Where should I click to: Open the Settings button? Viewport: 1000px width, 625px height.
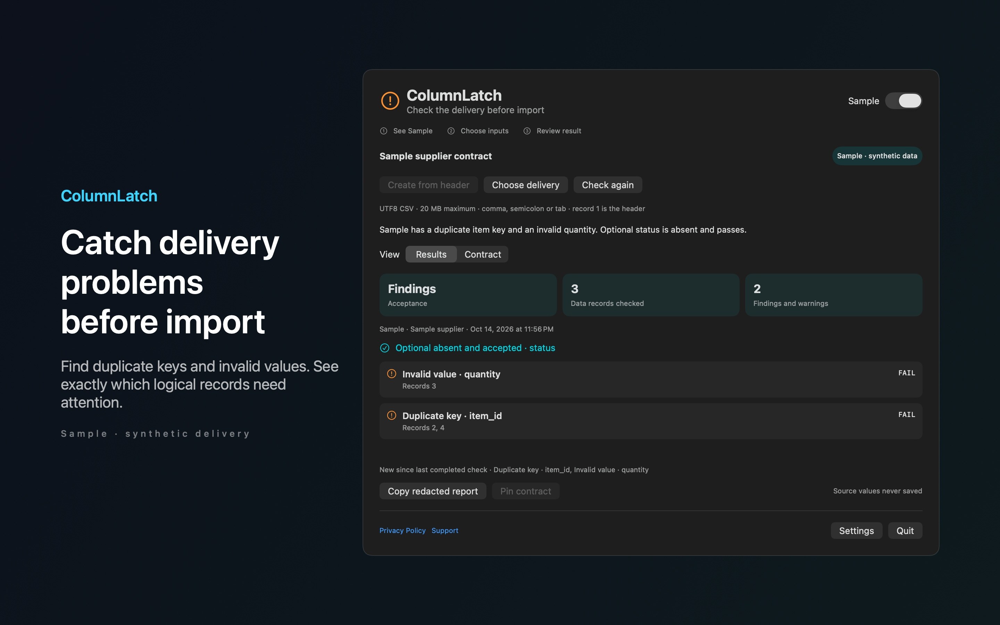(x=856, y=531)
